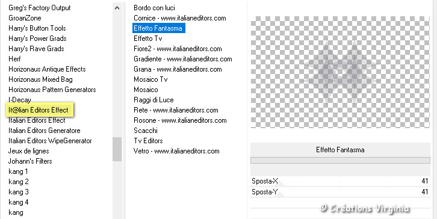The image size is (437, 219).
Task: Click the star preview image
Action: 340,72
